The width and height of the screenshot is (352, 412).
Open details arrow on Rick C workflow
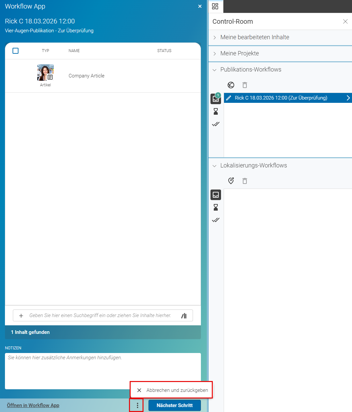pos(348,98)
